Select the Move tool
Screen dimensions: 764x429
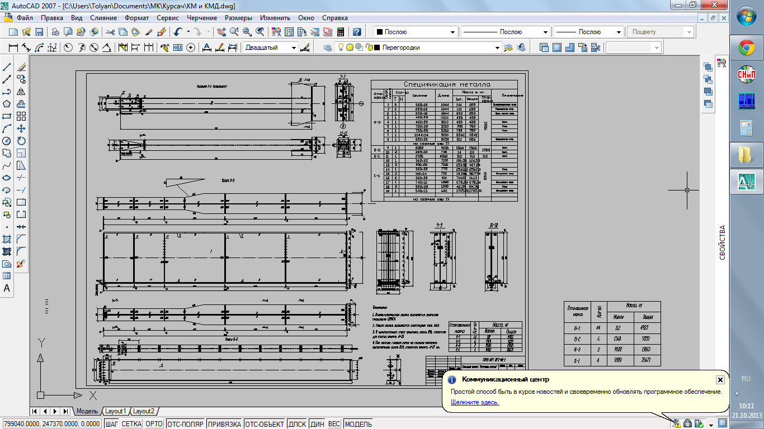(22, 128)
